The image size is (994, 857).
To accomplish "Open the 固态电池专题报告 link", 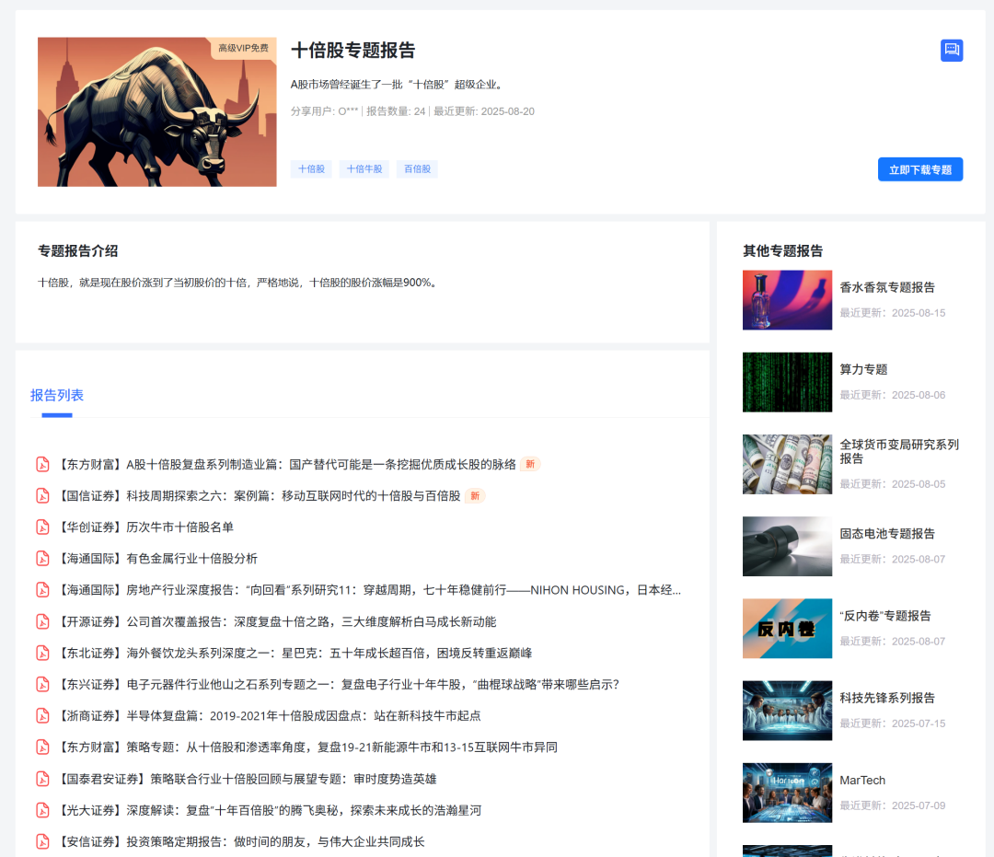I will [x=887, y=534].
